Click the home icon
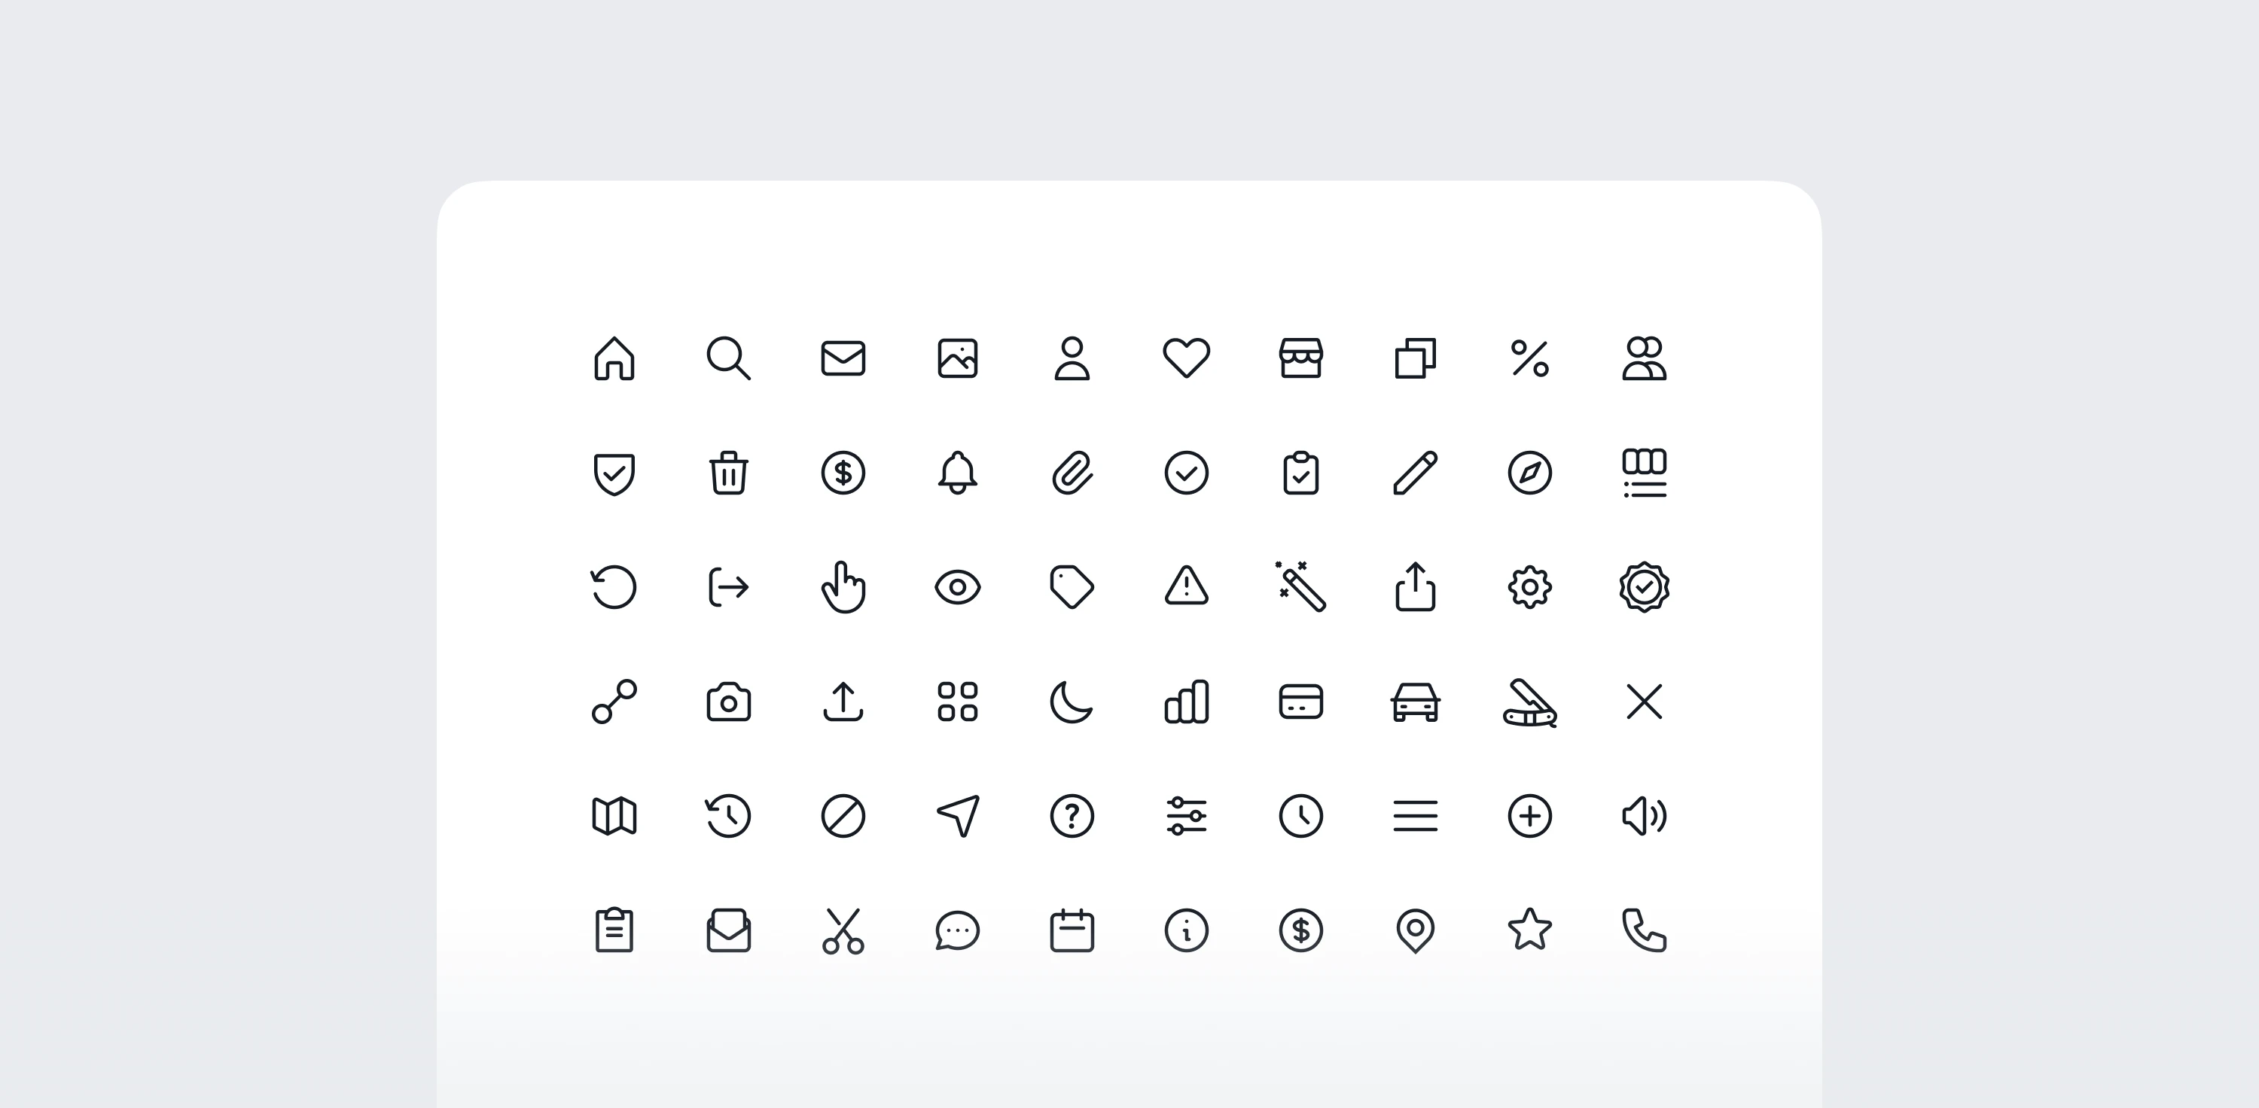Screen dimensions: 2259x1108 click(614, 358)
